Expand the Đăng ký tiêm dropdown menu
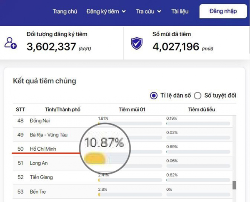 pos(106,11)
